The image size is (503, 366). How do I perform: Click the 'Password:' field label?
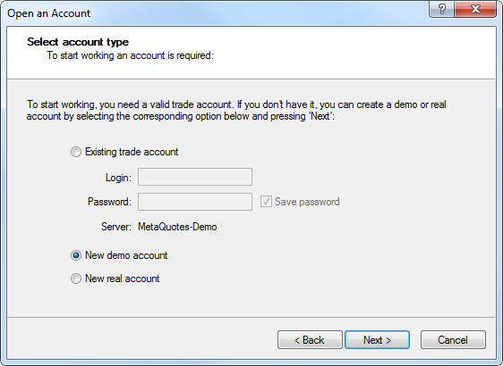(109, 202)
